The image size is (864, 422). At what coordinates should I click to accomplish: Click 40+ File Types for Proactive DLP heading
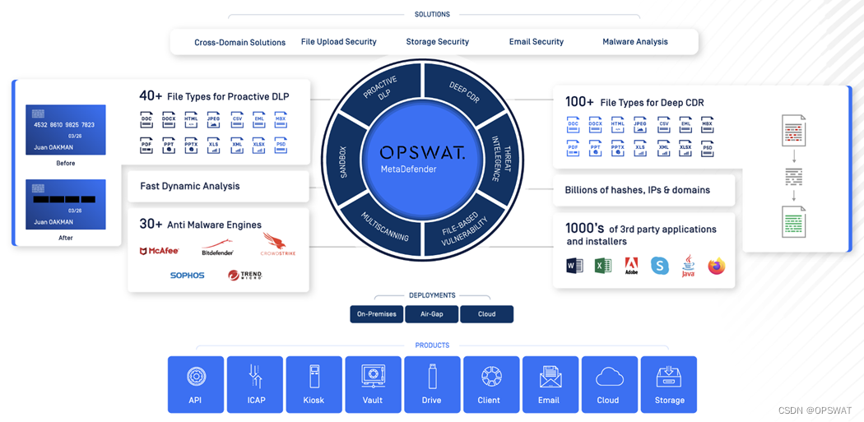(214, 96)
